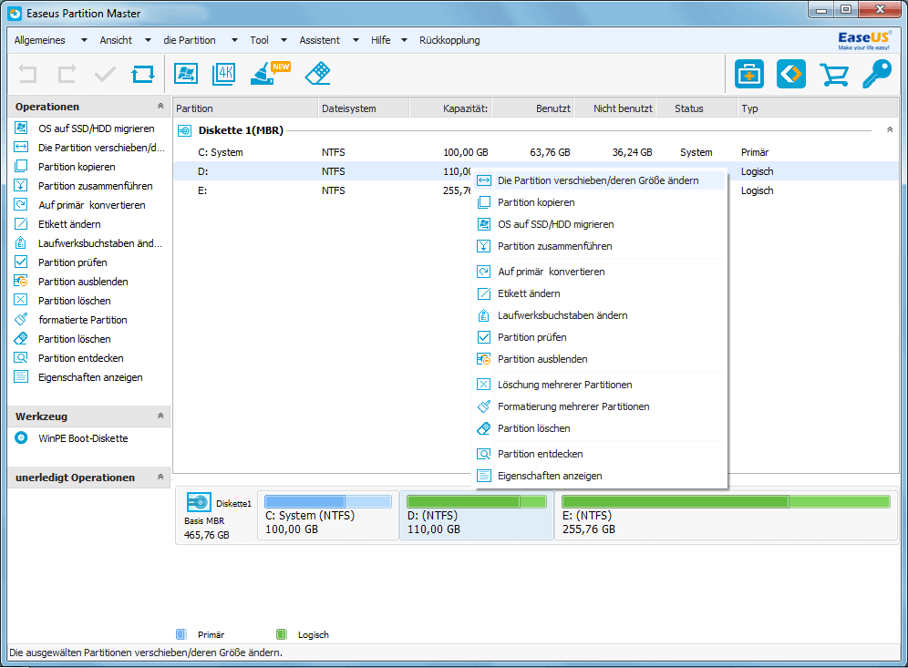The height and width of the screenshot is (668, 908).
Task: Click Partition kopieren in the Operationen panel
Action: click(x=77, y=167)
